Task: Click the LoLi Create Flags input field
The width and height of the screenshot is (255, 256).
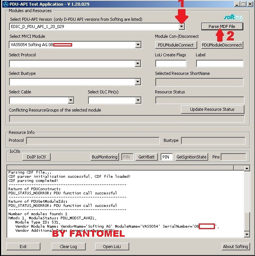Action: point(171,64)
